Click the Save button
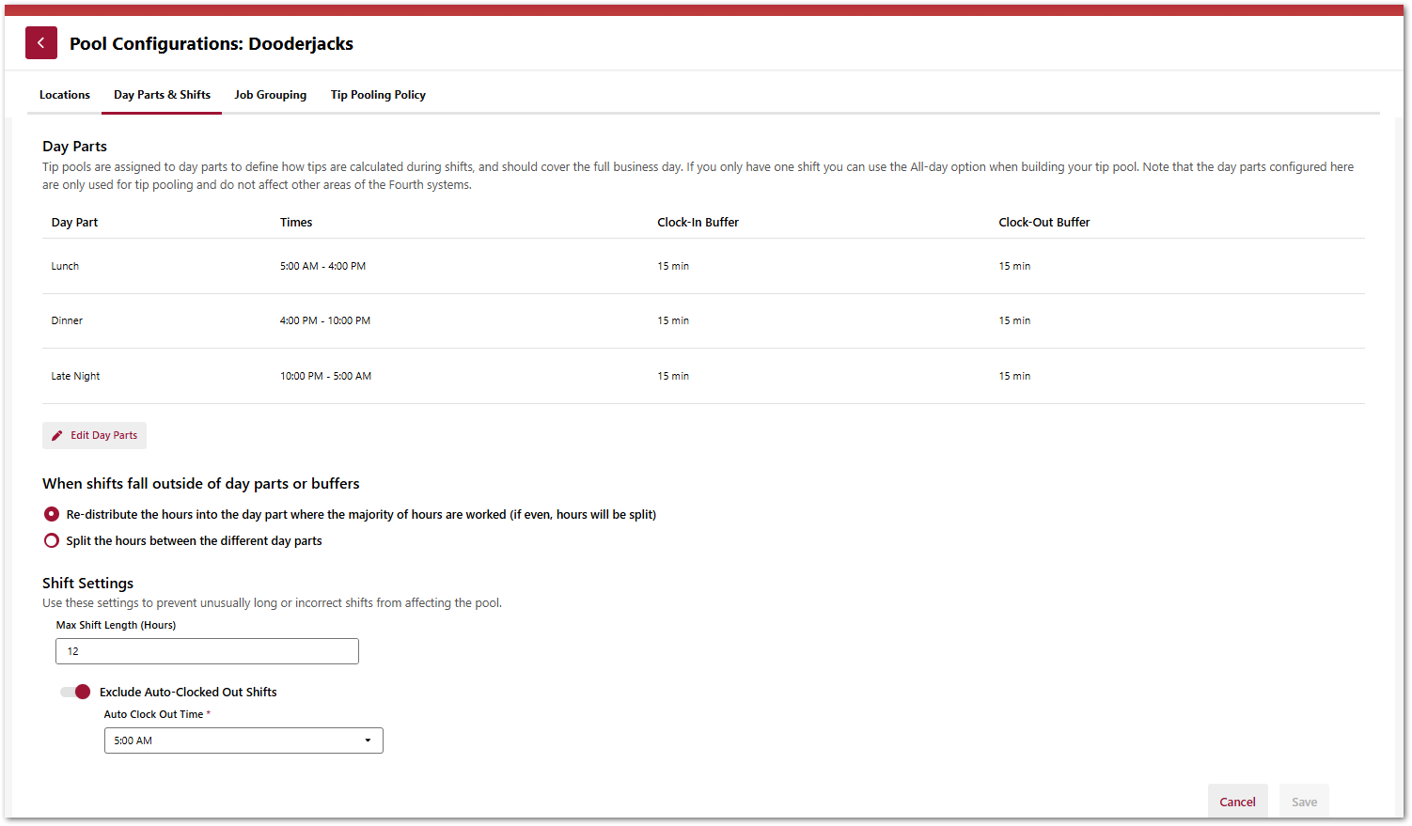Image resolution: width=1412 pixels, height=826 pixels. tap(1304, 802)
